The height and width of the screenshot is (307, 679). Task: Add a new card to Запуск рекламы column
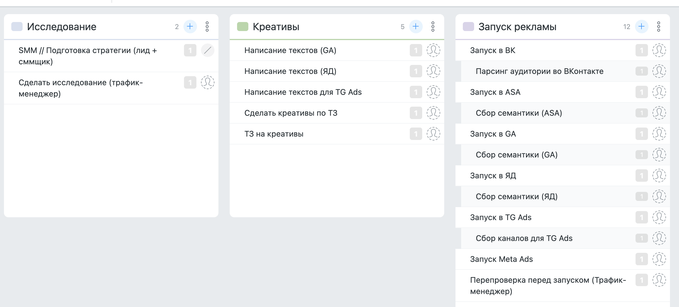[x=641, y=27]
